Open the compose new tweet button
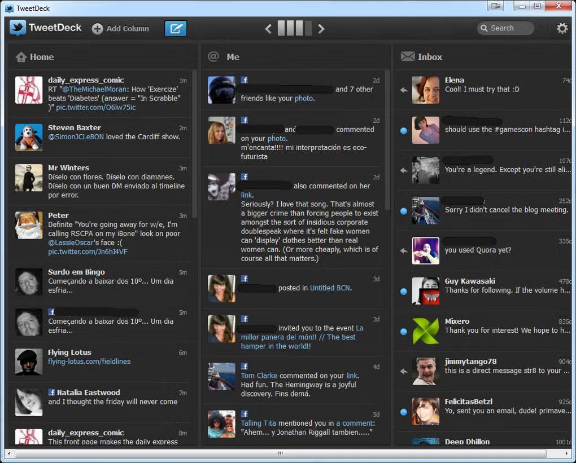The width and height of the screenshot is (576, 463). (x=176, y=28)
